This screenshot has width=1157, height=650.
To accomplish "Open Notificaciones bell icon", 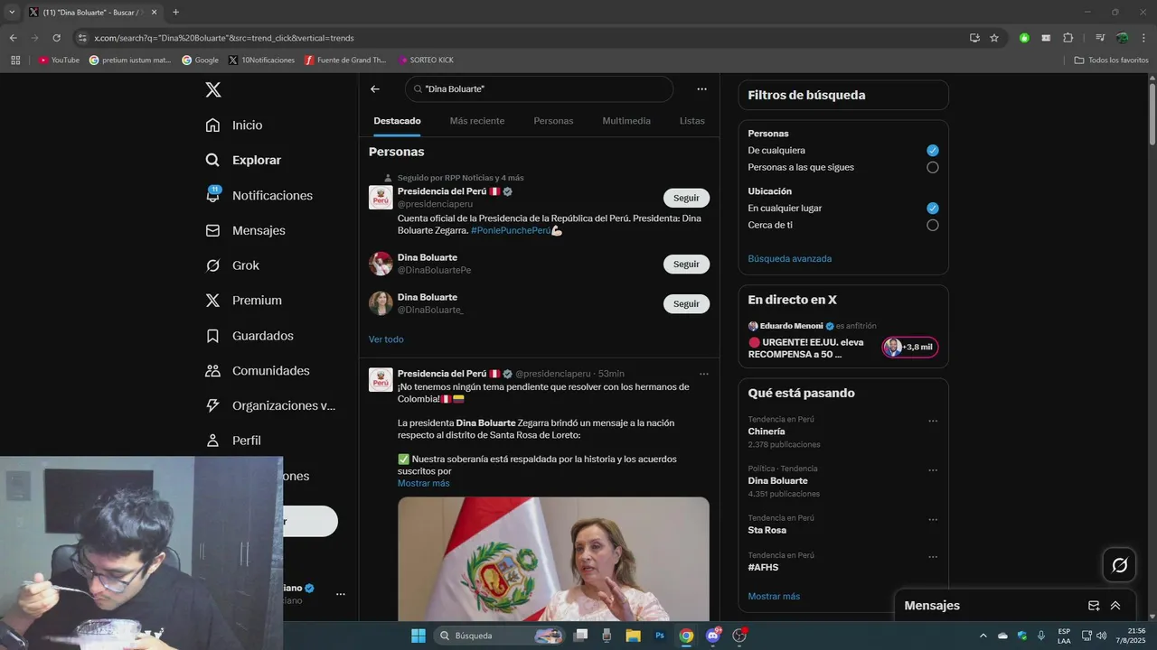I will click(213, 195).
